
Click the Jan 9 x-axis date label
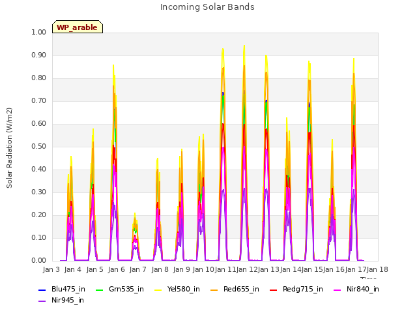(182, 269)
